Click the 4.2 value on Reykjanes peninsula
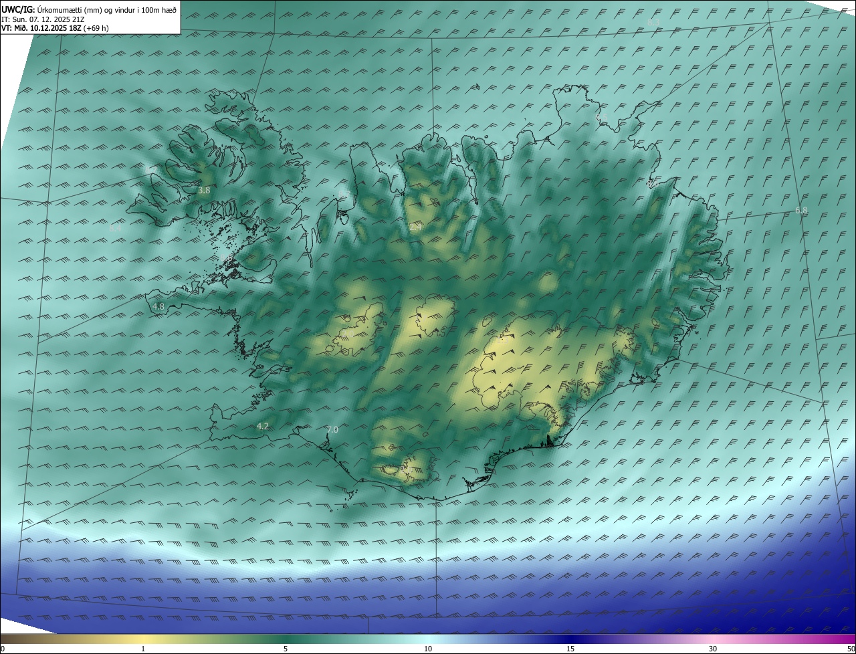The width and height of the screenshot is (856, 654). [262, 427]
